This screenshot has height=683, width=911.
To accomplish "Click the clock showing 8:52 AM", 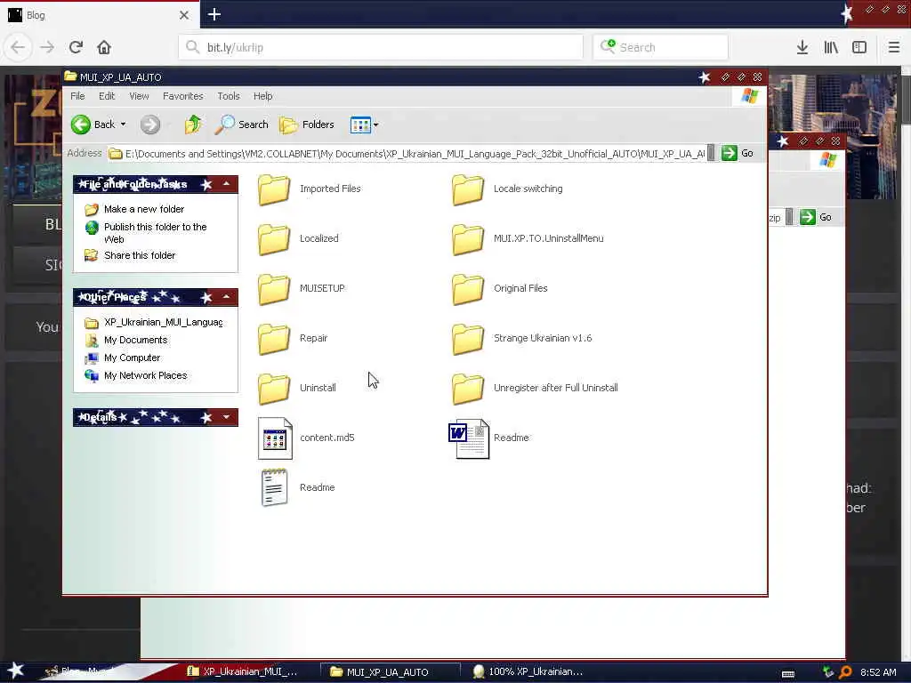I will pos(878,672).
